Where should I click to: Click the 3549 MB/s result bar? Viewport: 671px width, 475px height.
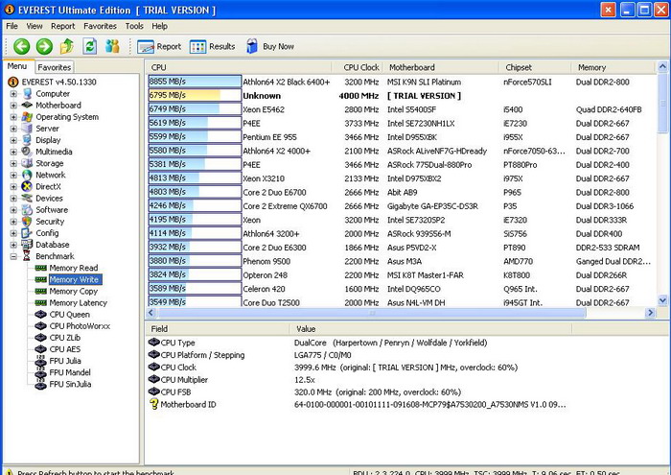coord(195,301)
